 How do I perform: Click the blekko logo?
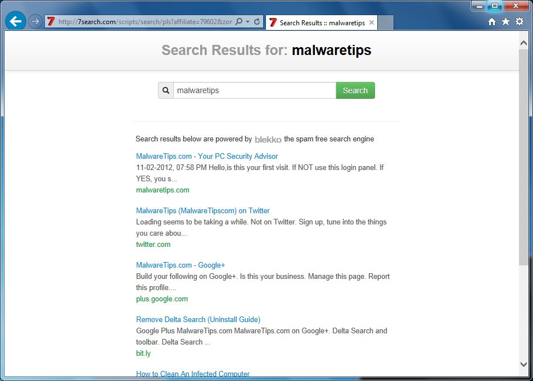coord(268,140)
